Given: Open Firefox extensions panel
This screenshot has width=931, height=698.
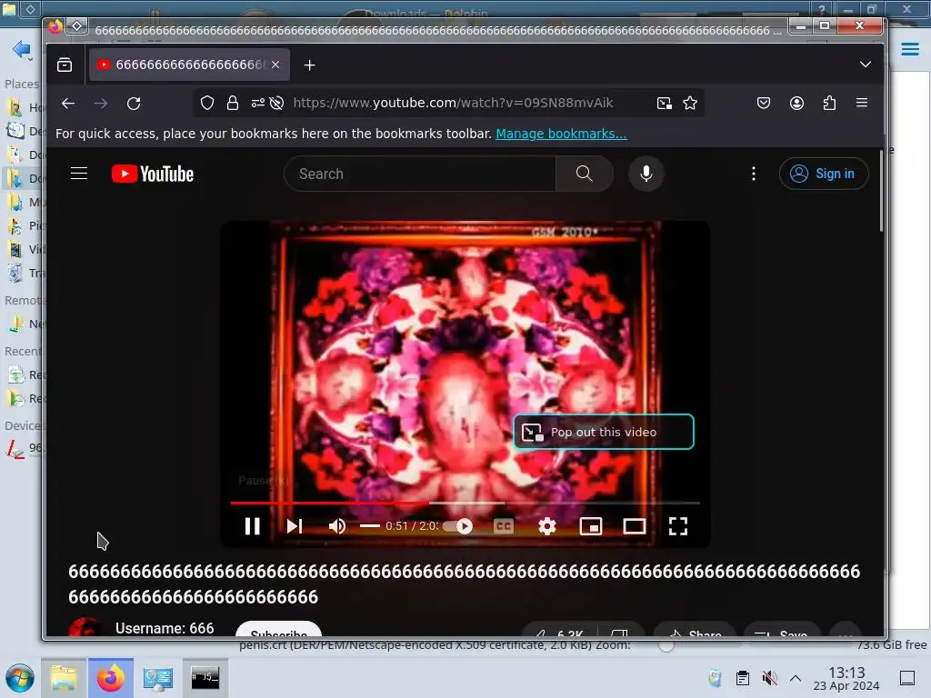Looking at the screenshot, I should [829, 104].
